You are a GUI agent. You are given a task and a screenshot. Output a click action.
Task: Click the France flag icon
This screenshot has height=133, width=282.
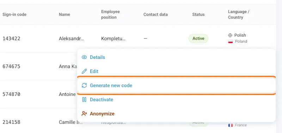(231, 125)
